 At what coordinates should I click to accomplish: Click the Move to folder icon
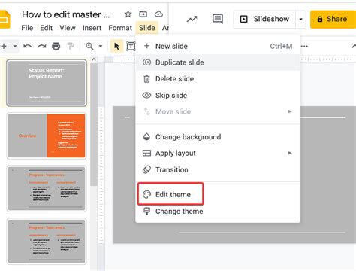143,14
